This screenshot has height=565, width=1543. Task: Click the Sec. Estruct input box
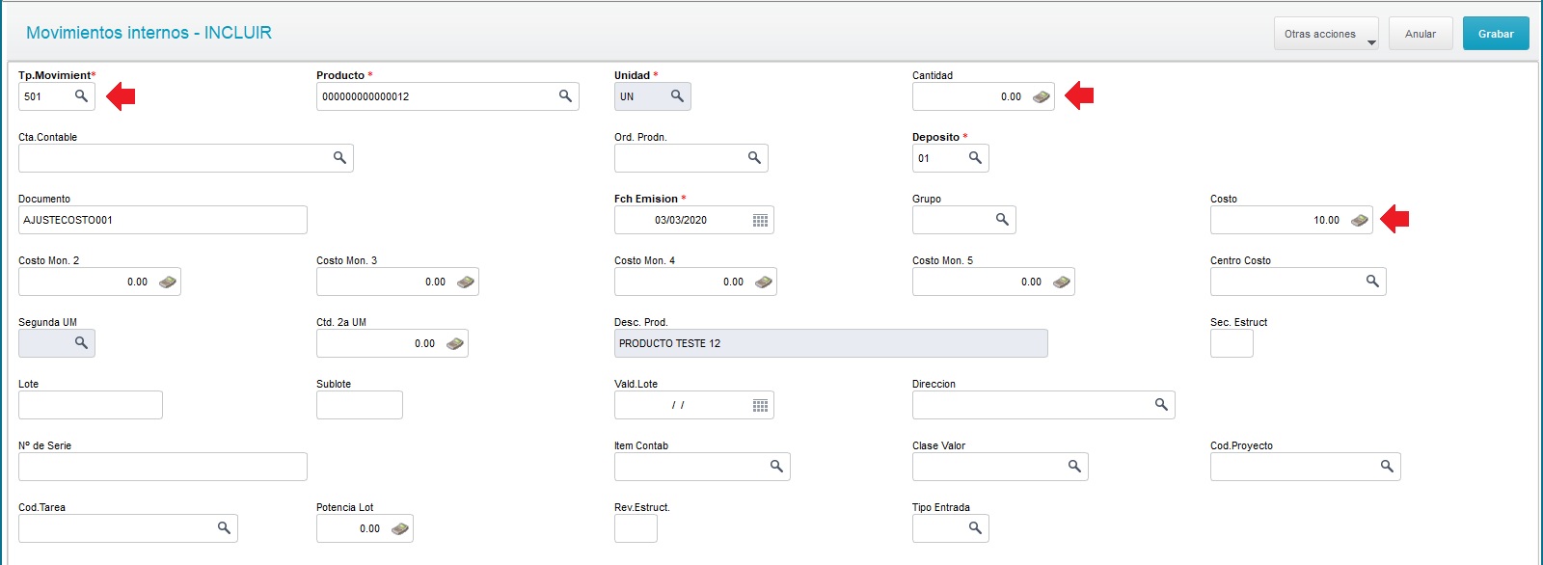pos(1232,343)
